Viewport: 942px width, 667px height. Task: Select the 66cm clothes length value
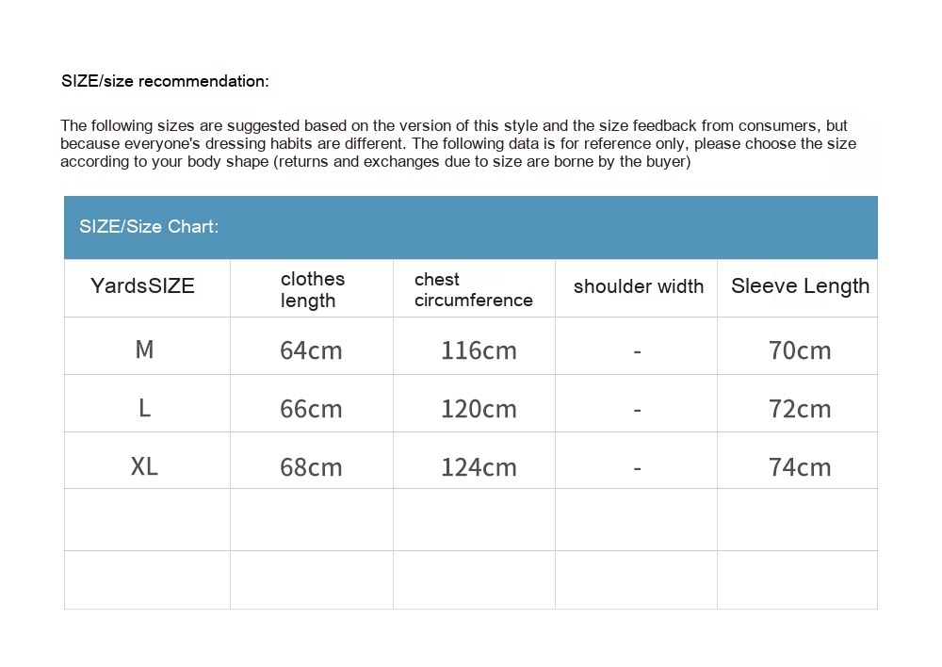tap(311, 409)
